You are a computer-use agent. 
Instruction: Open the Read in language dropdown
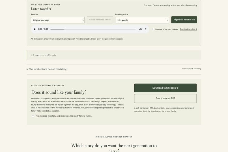pos(58,20)
